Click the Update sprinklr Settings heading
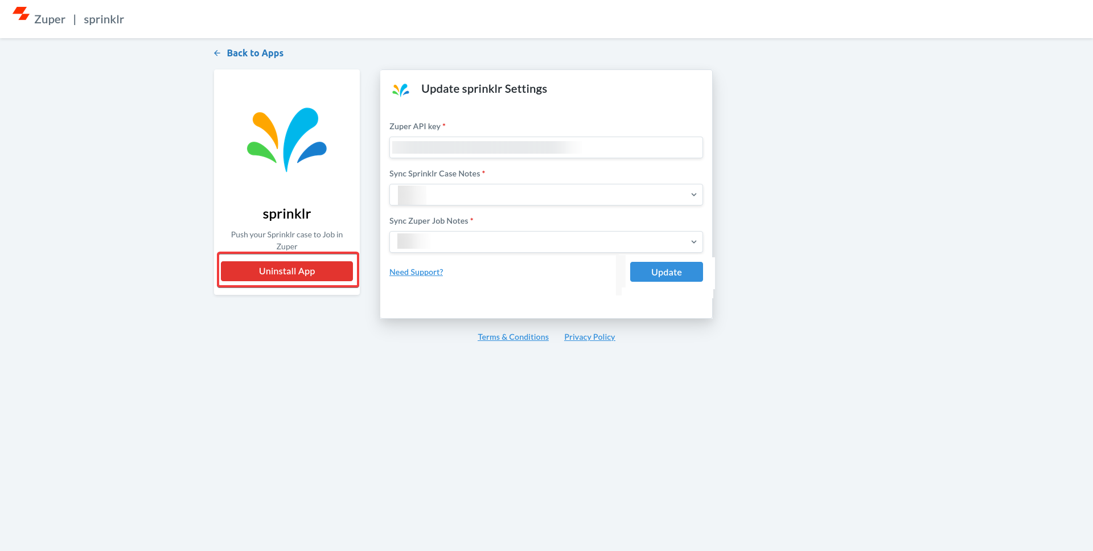Image resolution: width=1093 pixels, height=551 pixels. click(484, 89)
